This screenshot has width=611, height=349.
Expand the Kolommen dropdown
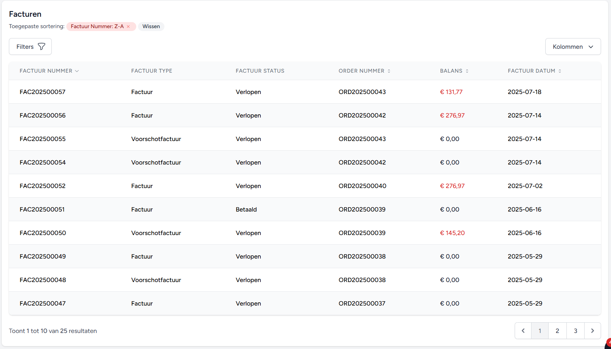click(x=572, y=47)
